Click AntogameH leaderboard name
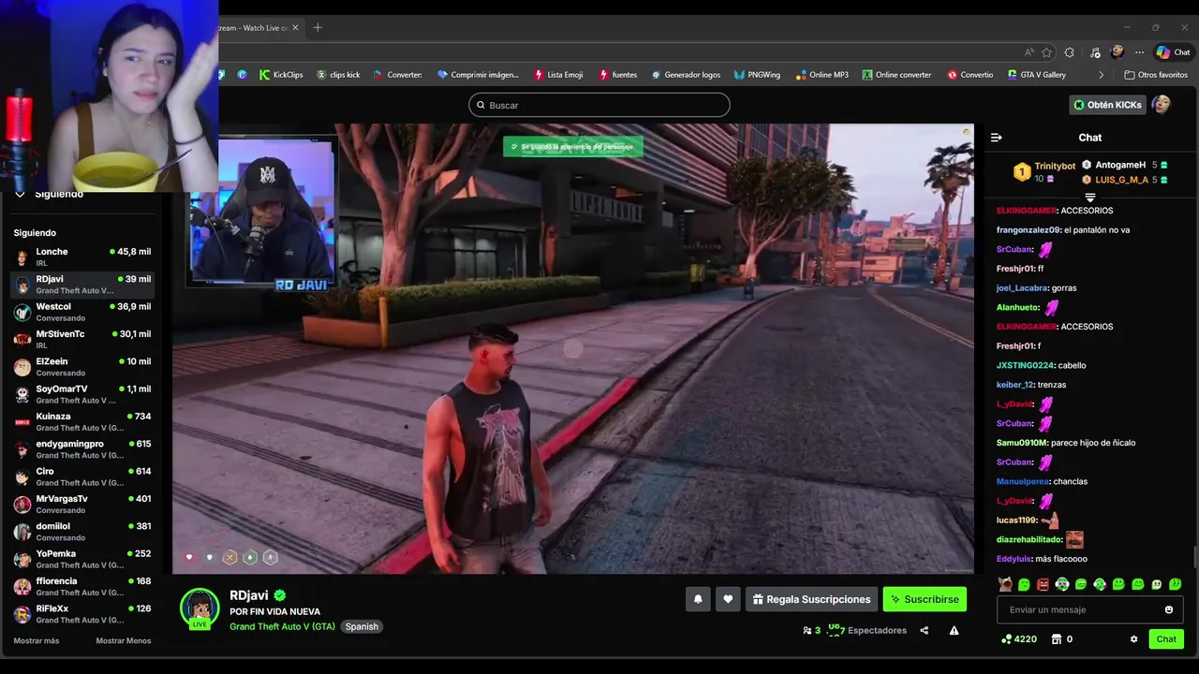The height and width of the screenshot is (674, 1199). coord(1120,165)
